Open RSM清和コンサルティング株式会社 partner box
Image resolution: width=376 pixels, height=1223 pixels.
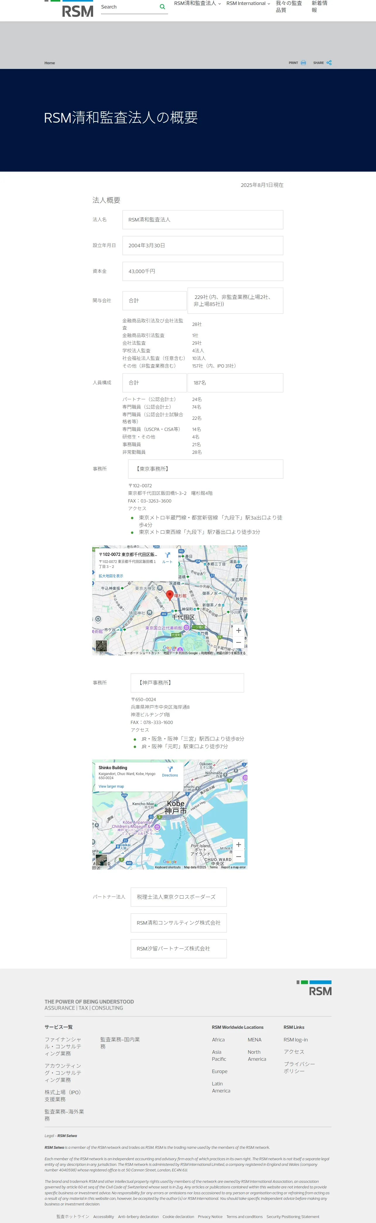179,923
